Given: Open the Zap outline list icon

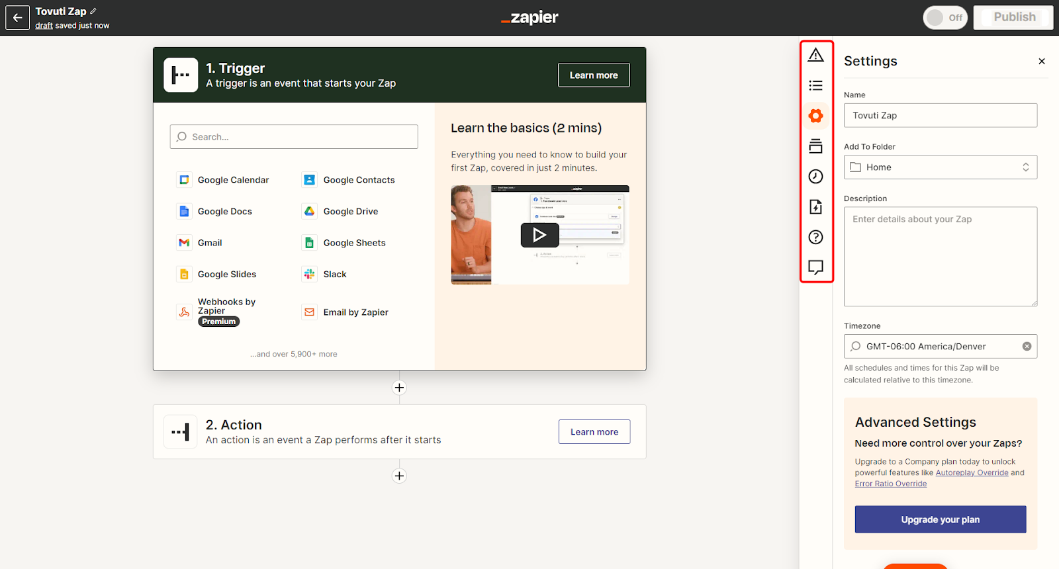Looking at the screenshot, I should [815, 85].
